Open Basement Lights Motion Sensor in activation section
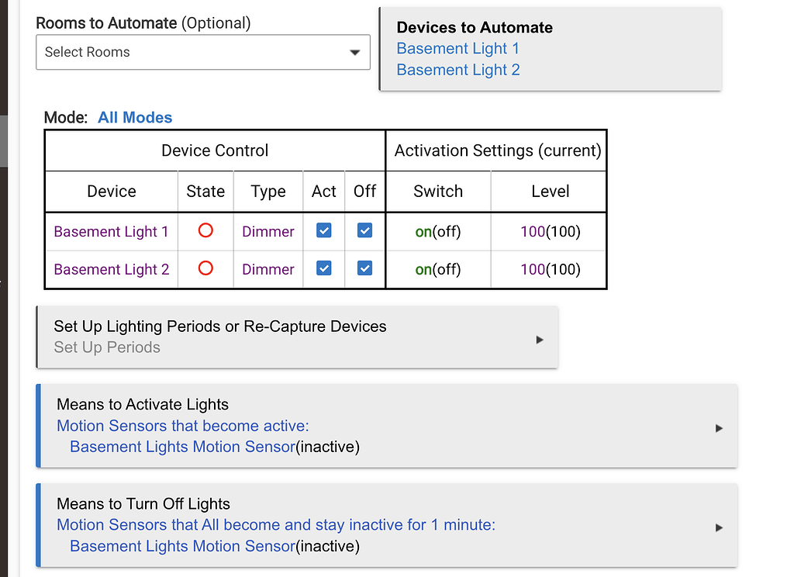 tap(181, 447)
